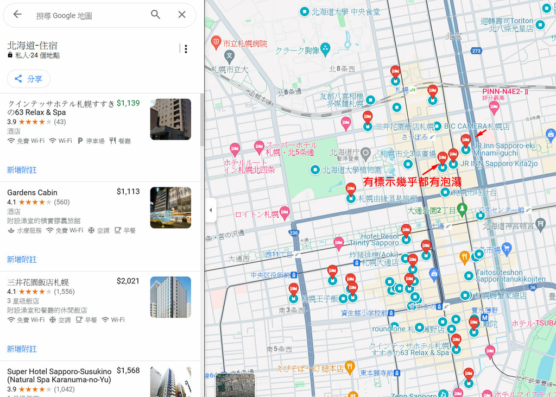The height and width of the screenshot is (397, 556).
Task: Clear search with the X icon
Action: point(181,15)
